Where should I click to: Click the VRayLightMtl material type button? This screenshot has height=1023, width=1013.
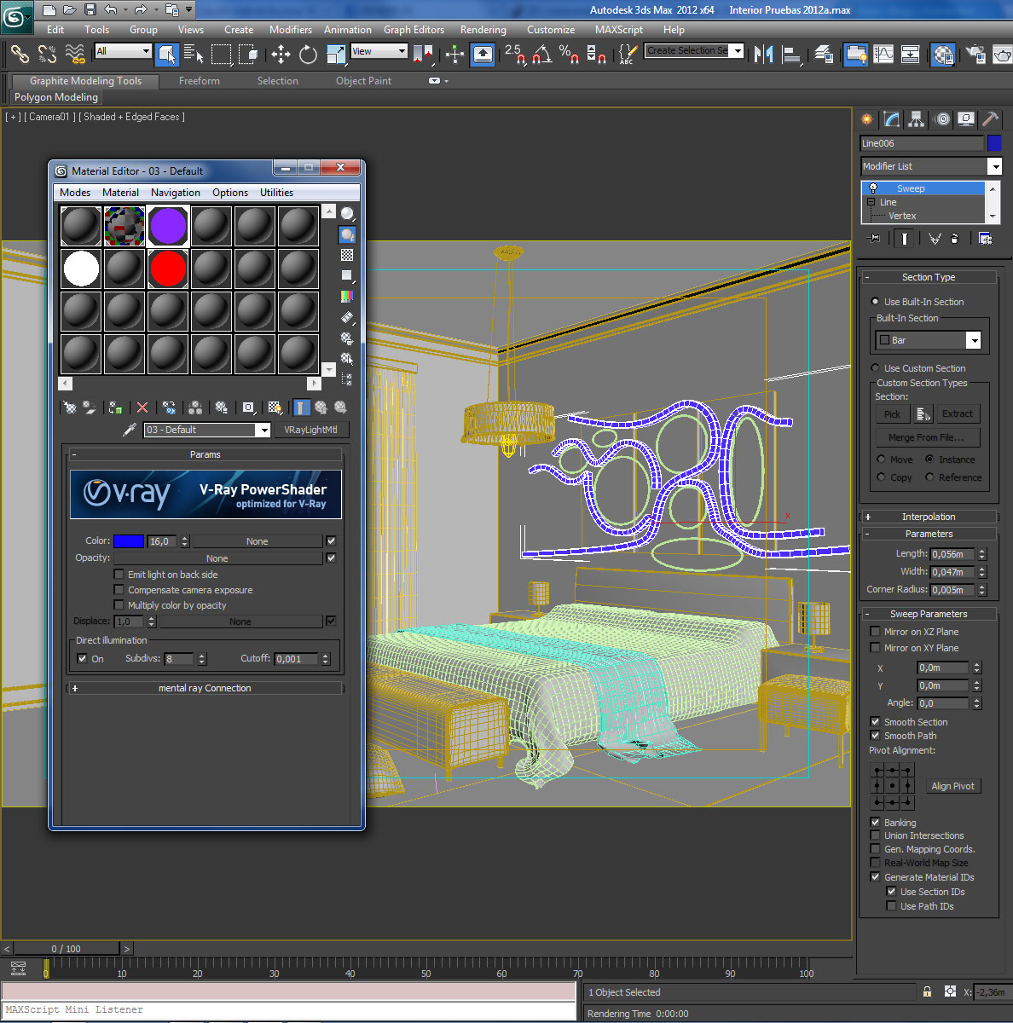click(311, 430)
